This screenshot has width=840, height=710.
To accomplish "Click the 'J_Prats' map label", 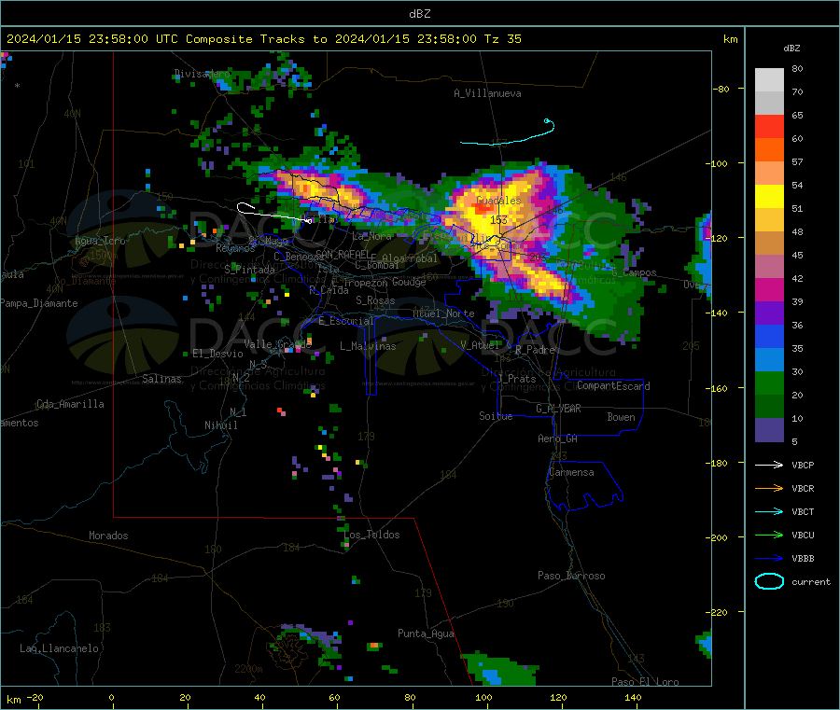I will [517, 379].
